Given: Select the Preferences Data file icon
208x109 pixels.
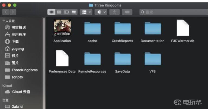Looking at the screenshot, I should point(62,58).
